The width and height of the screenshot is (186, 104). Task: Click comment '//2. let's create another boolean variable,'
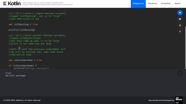pyautogui.click(x=37, y=35)
